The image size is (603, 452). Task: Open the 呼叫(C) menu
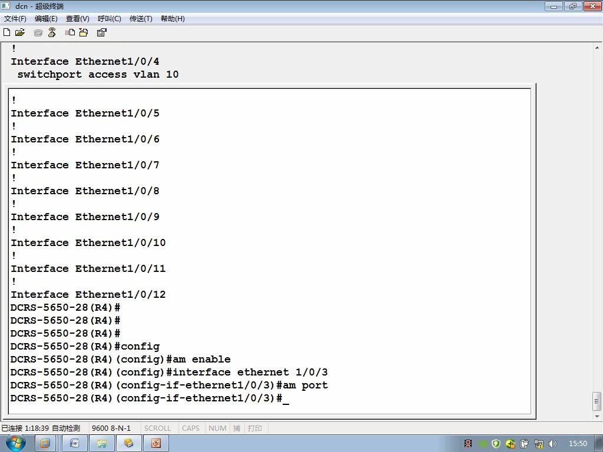point(110,19)
